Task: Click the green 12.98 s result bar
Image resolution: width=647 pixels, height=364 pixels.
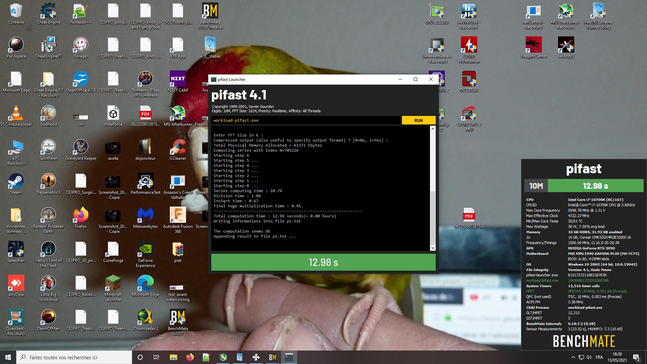Action: tap(323, 262)
